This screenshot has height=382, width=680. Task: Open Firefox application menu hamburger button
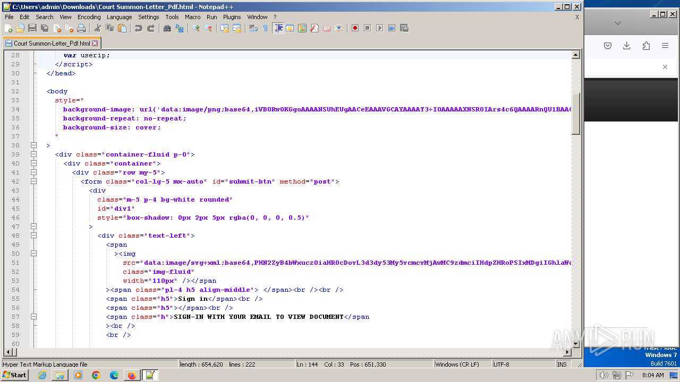(x=665, y=46)
